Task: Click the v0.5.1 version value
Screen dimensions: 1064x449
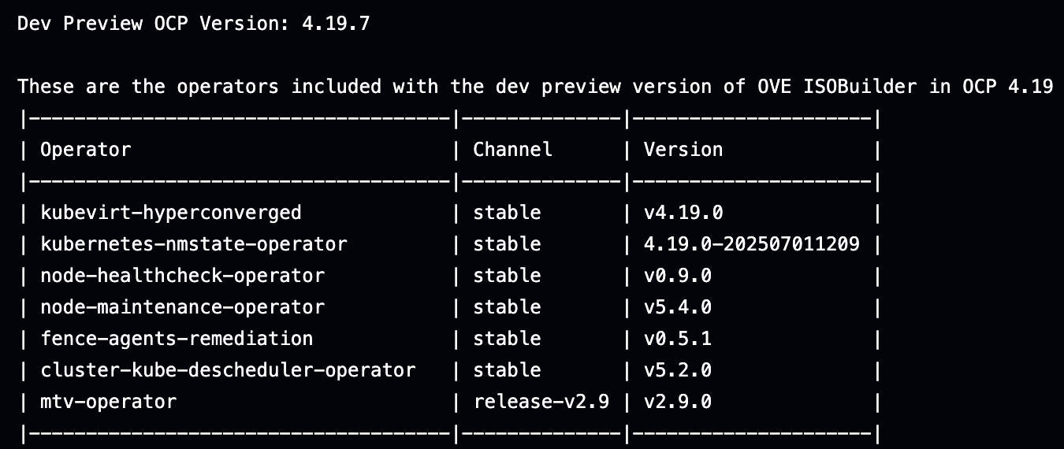Action: point(678,339)
